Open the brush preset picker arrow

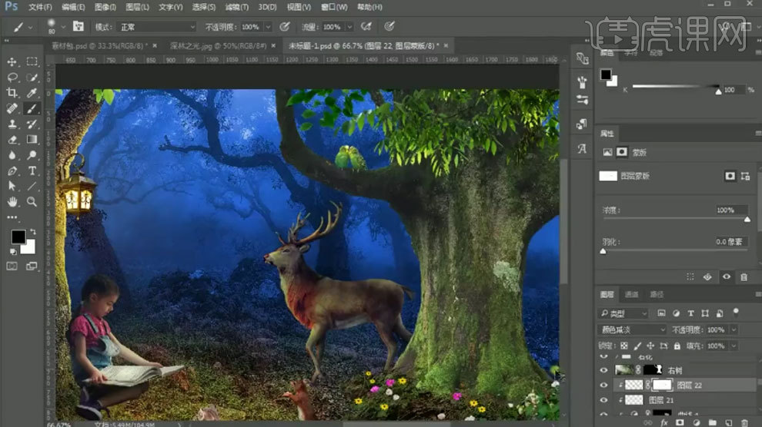[63, 27]
